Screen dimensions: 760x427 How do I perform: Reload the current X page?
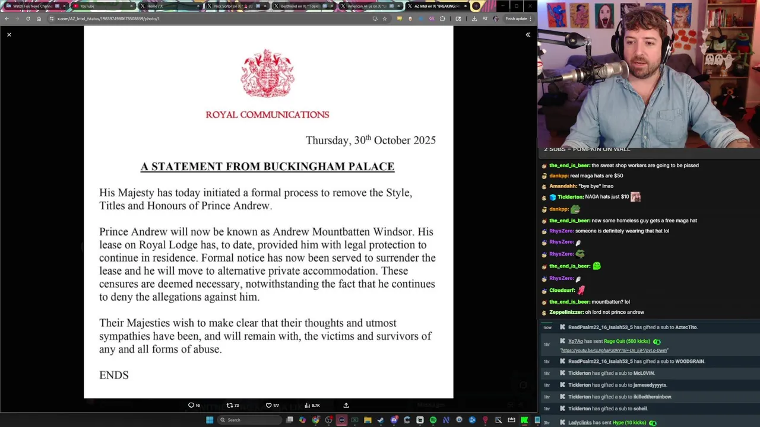[28, 18]
